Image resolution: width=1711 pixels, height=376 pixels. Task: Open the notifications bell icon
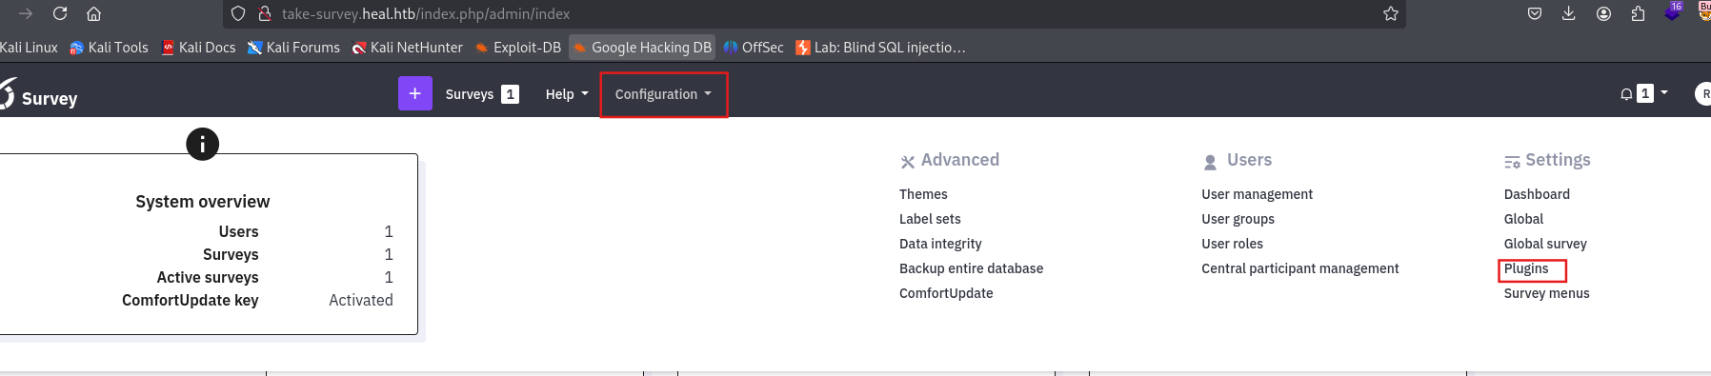pos(1626,94)
